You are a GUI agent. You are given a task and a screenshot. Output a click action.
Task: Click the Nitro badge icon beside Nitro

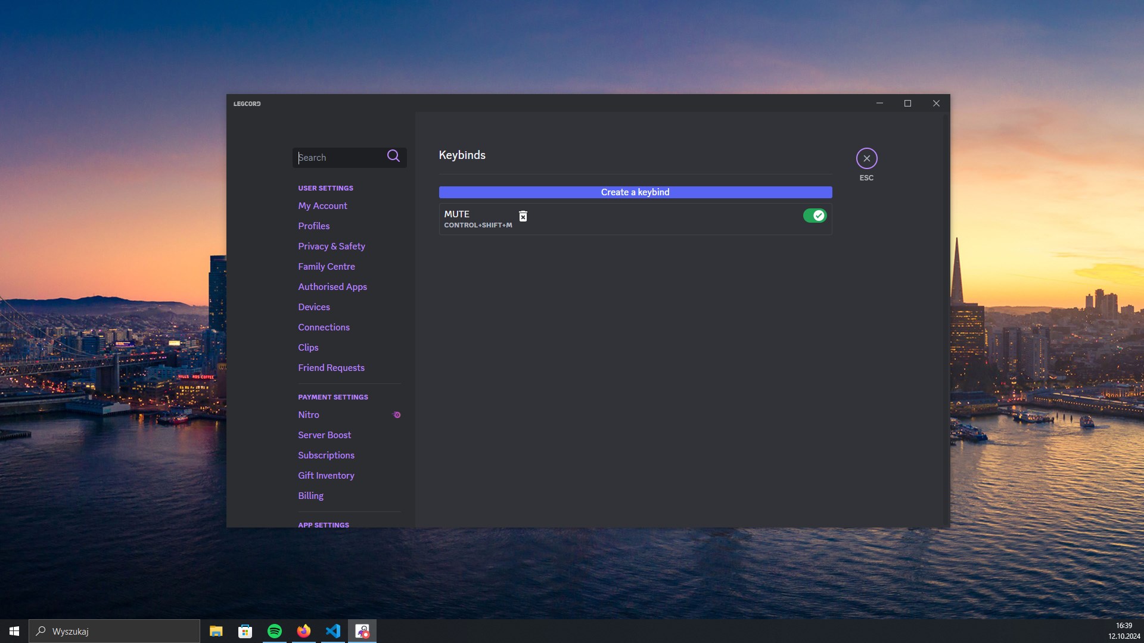397,414
